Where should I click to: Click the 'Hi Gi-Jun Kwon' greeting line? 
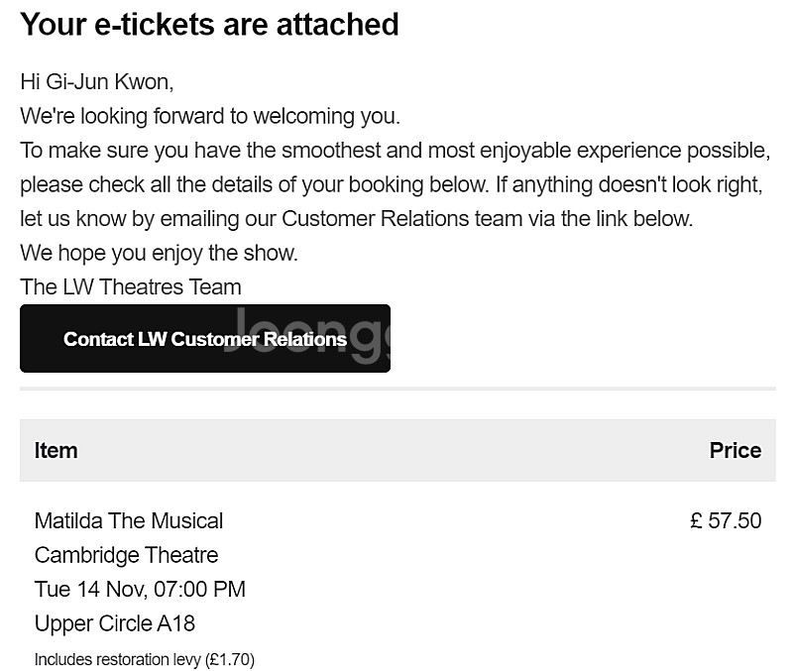coord(96,82)
